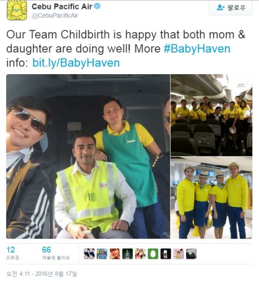
Task: Open the green egg default avatar
Action: click(153, 254)
